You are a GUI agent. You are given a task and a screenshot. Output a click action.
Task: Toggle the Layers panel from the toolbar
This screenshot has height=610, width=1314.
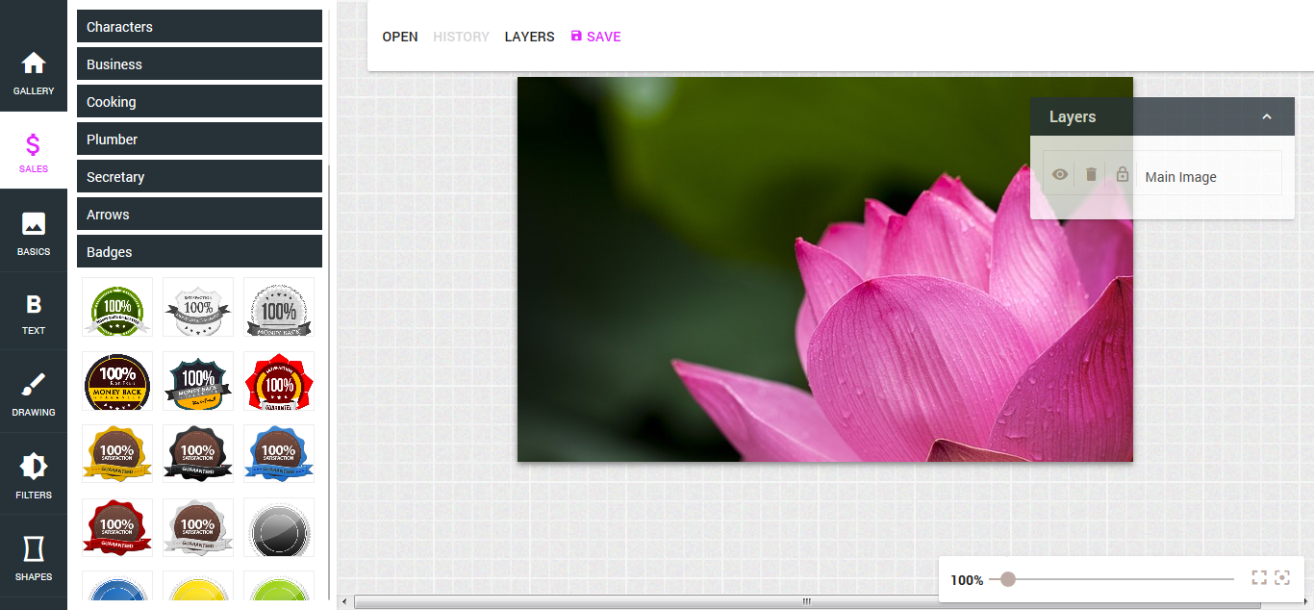pyautogui.click(x=529, y=37)
